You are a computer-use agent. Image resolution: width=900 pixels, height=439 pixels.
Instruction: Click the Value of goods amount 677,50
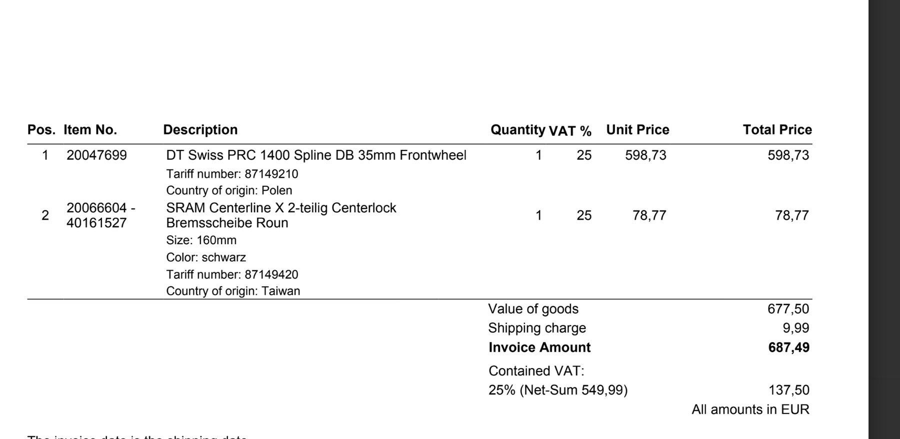788,309
